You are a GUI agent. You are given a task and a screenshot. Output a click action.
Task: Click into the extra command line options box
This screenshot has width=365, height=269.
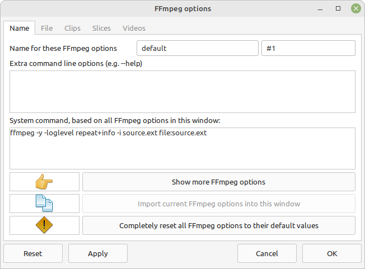click(x=182, y=92)
